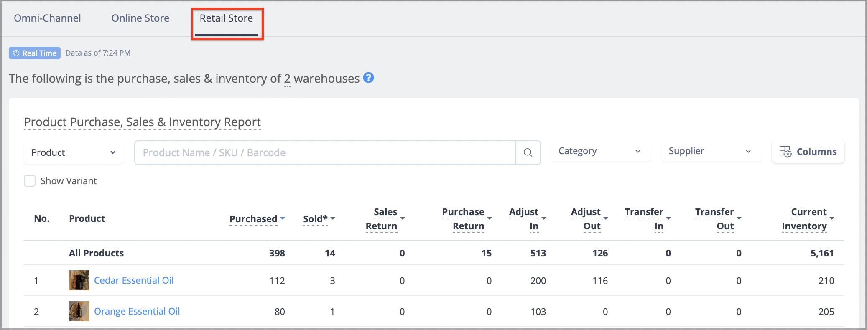Sort by Purchased column arrow
Viewport: 867px width, 330px height.
283,218
